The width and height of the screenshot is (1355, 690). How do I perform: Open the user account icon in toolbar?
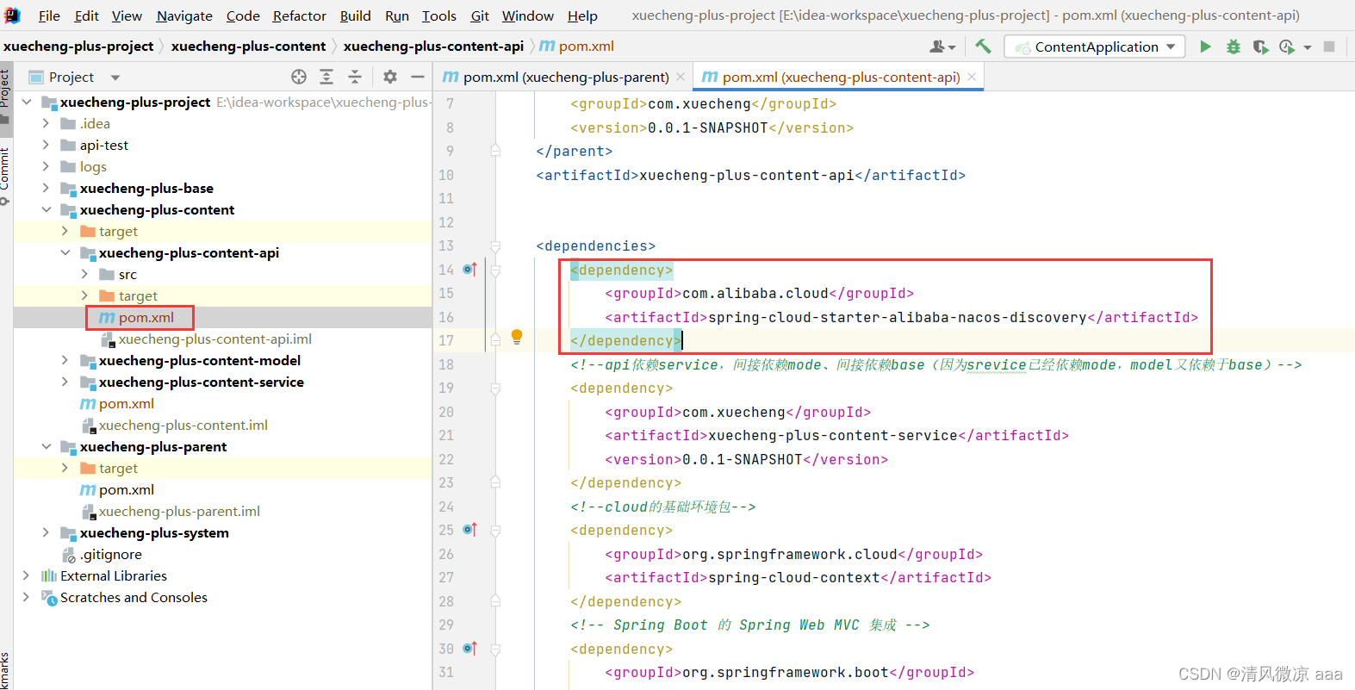pyautogui.click(x=942, y=47)
